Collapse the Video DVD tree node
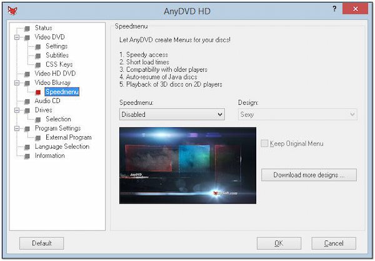Screen dimensions: 375x261 (x=17, y=37)
